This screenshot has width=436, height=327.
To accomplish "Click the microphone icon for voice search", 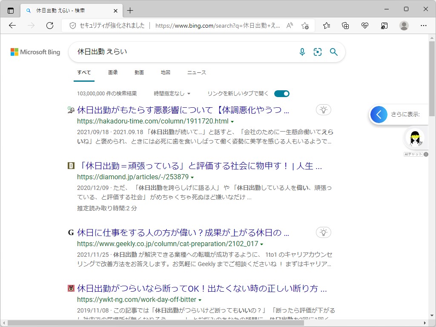I will (302, 52).
